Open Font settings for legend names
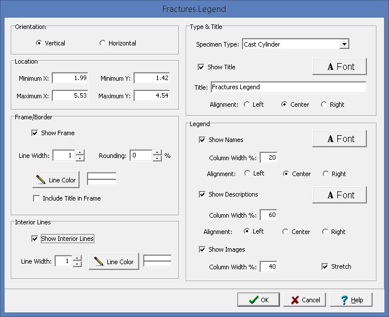This screenshot has width=389, height=317. [x=339, y=139]
